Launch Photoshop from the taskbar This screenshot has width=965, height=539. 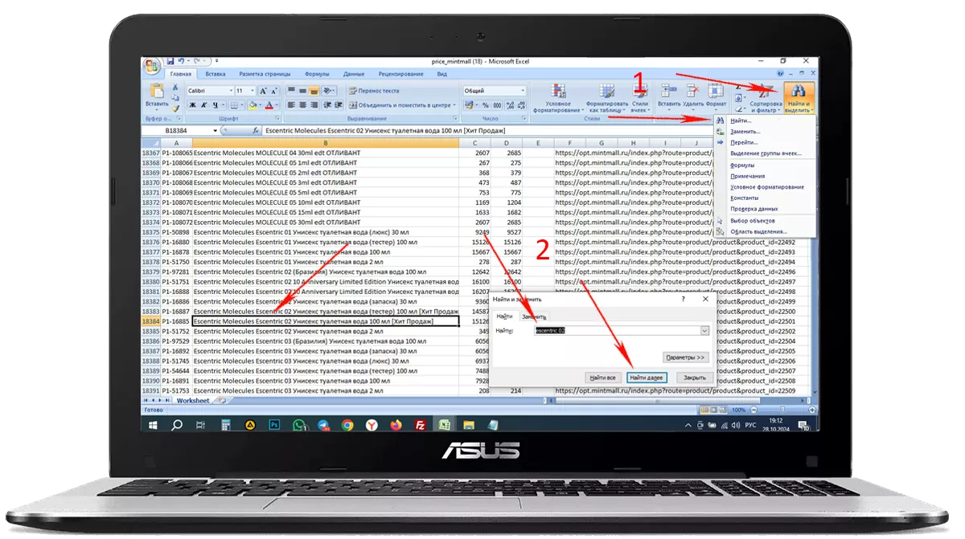(274, 425)
